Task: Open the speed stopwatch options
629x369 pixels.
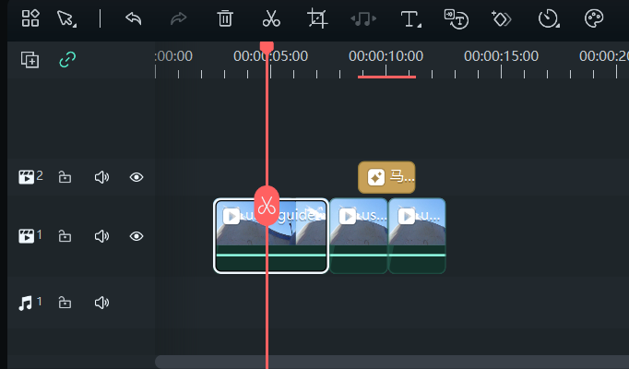Action: (x=549, y=18)
